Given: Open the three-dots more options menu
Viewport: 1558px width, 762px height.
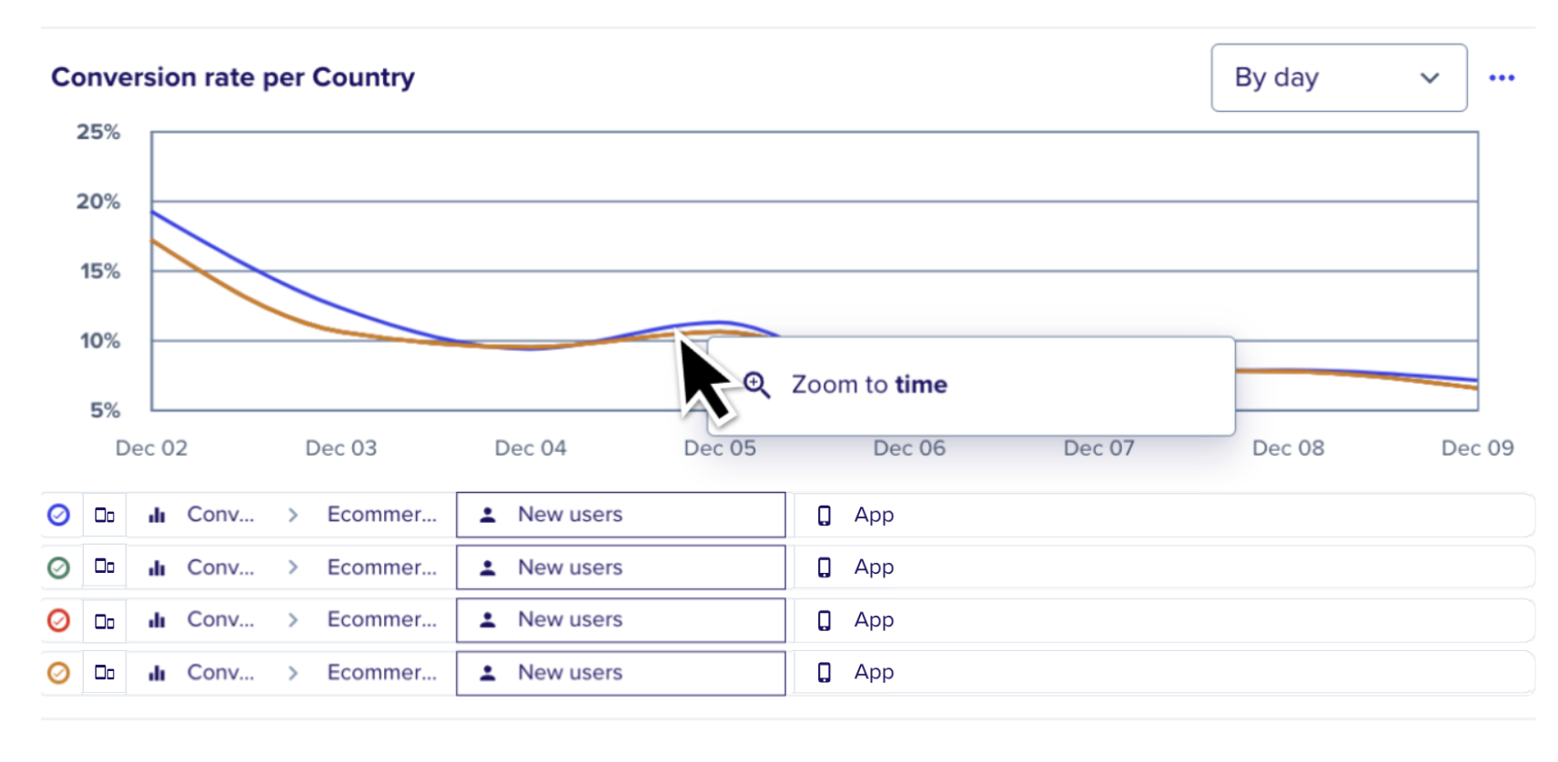Looking at the screenshot, I should (1502, 78).
